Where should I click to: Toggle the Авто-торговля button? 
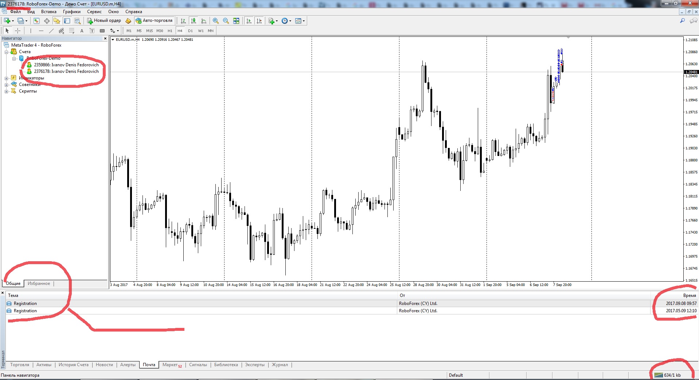[x=154, y=21]
